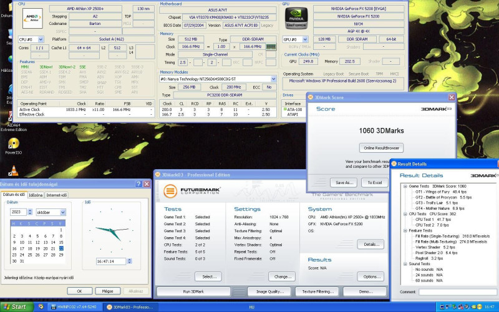Collapse the Feature Tests tree node

point(405,230)
